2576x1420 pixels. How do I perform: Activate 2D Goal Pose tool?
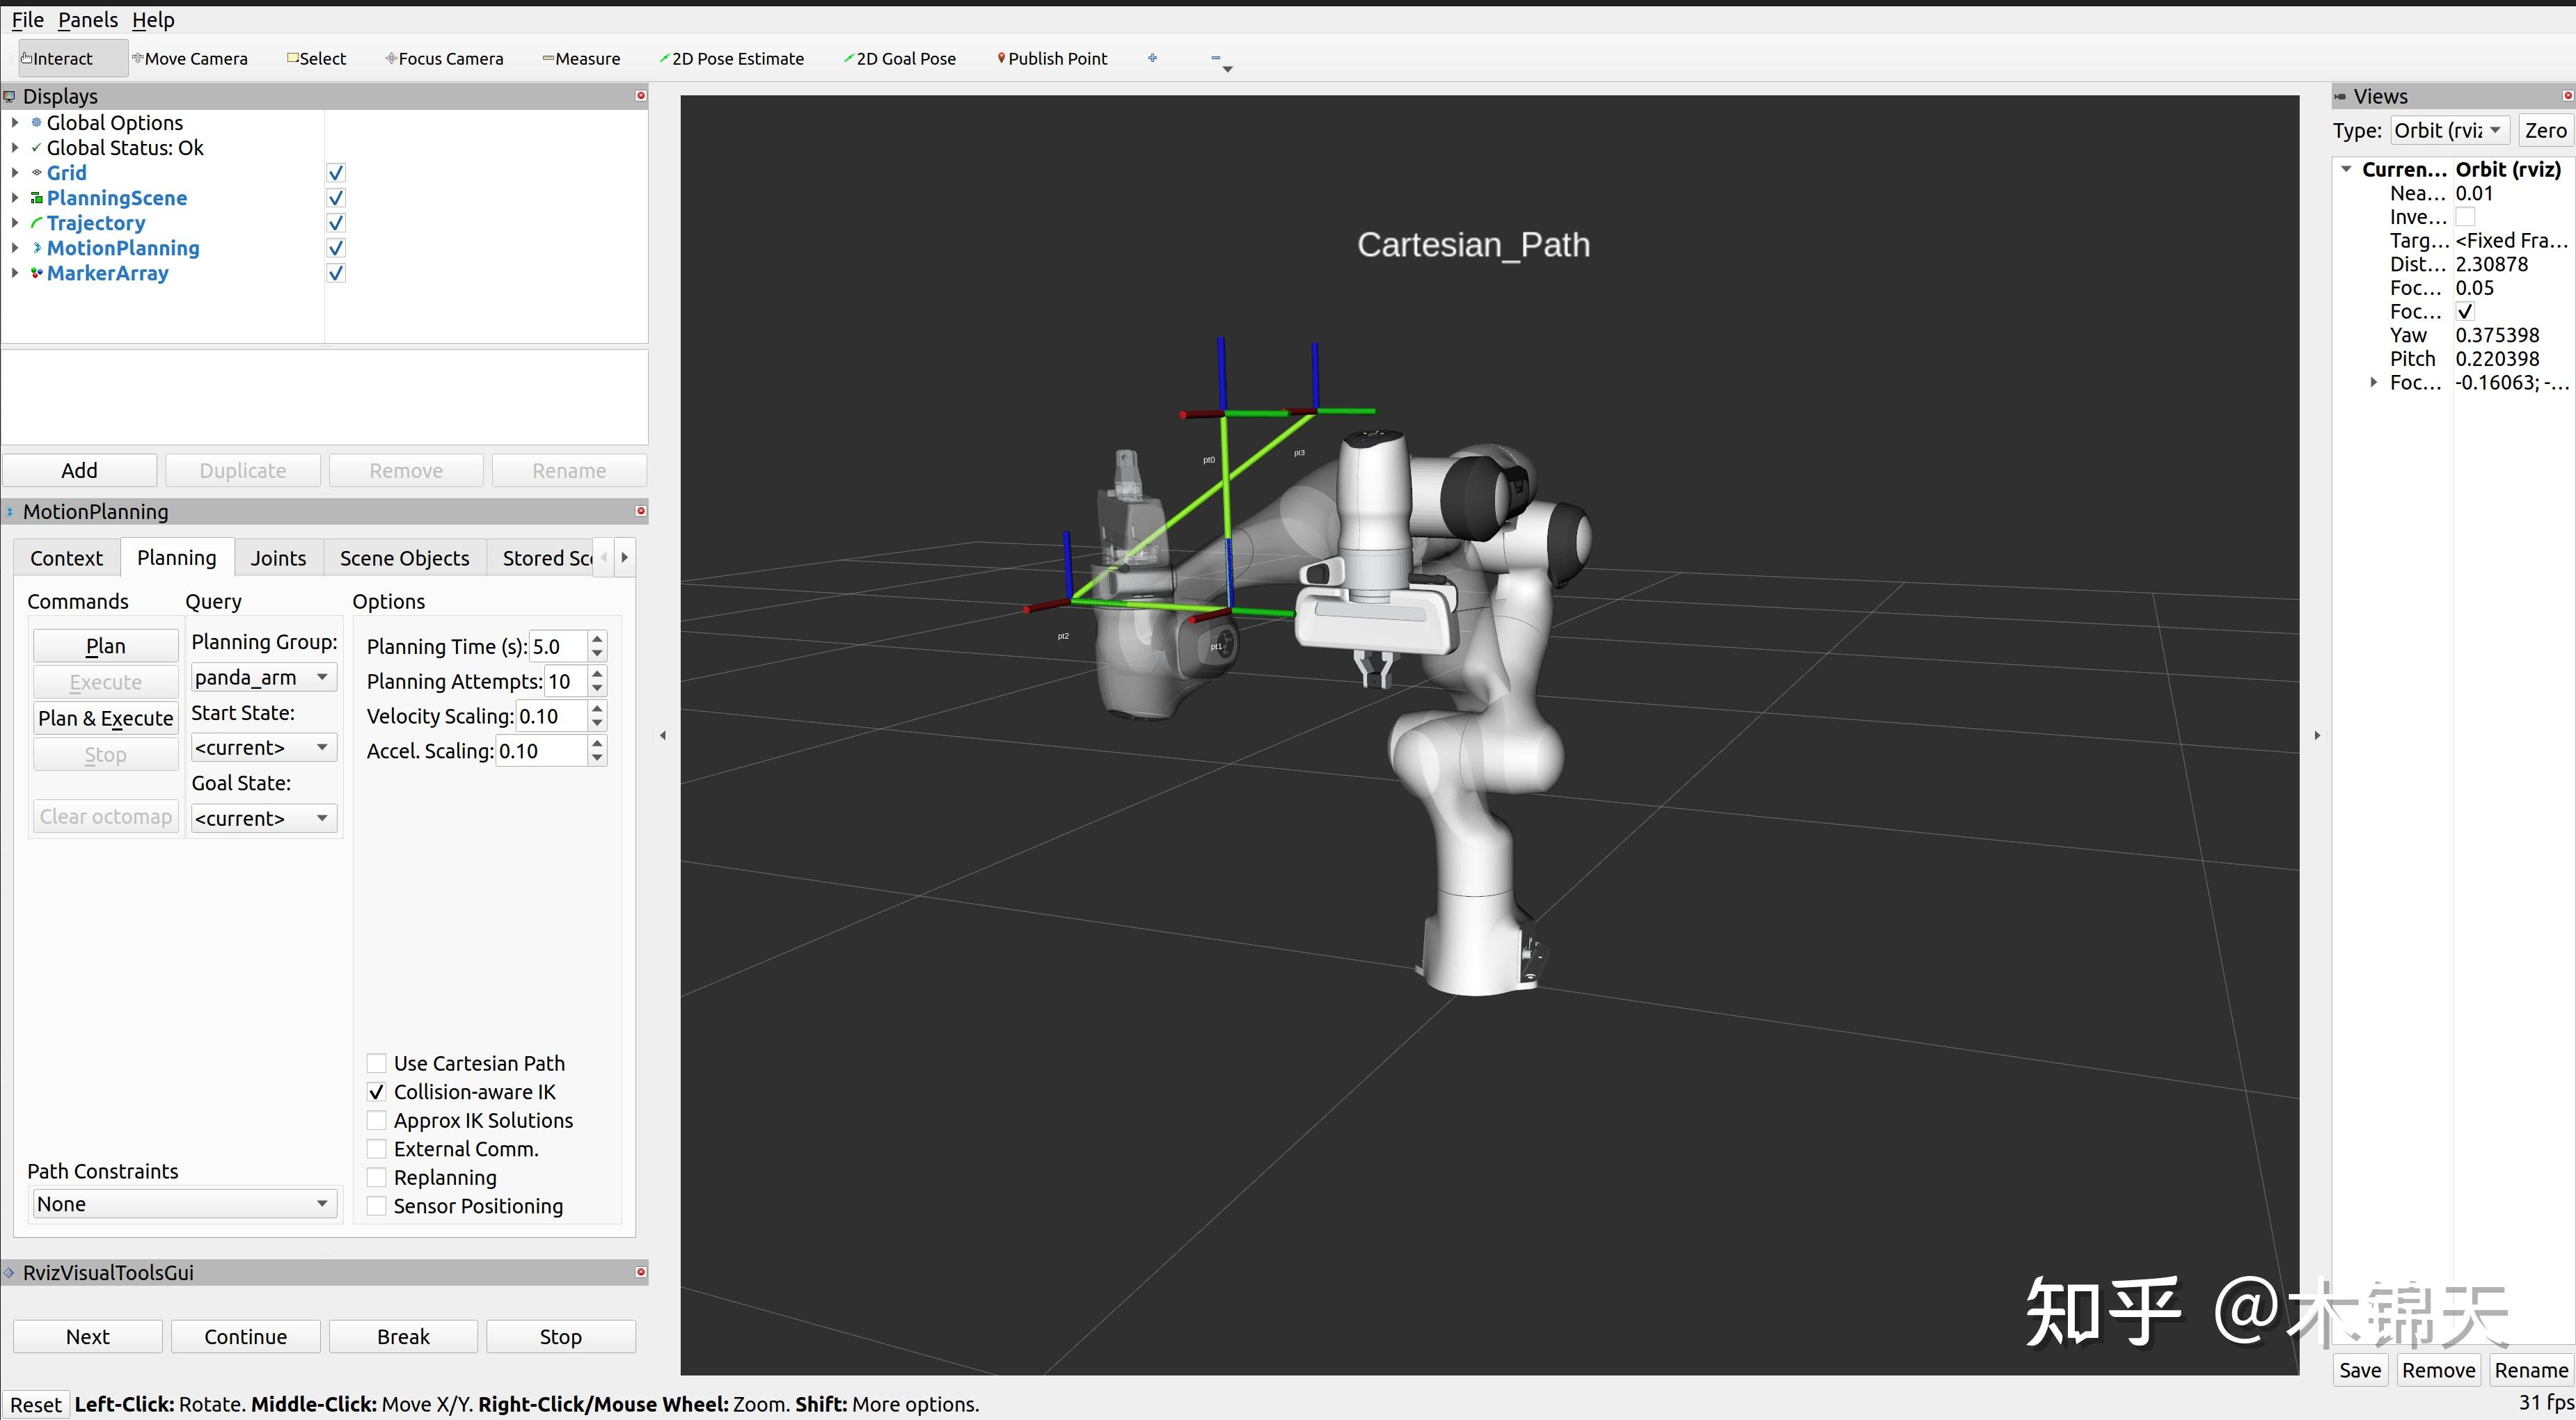point(899,59)
